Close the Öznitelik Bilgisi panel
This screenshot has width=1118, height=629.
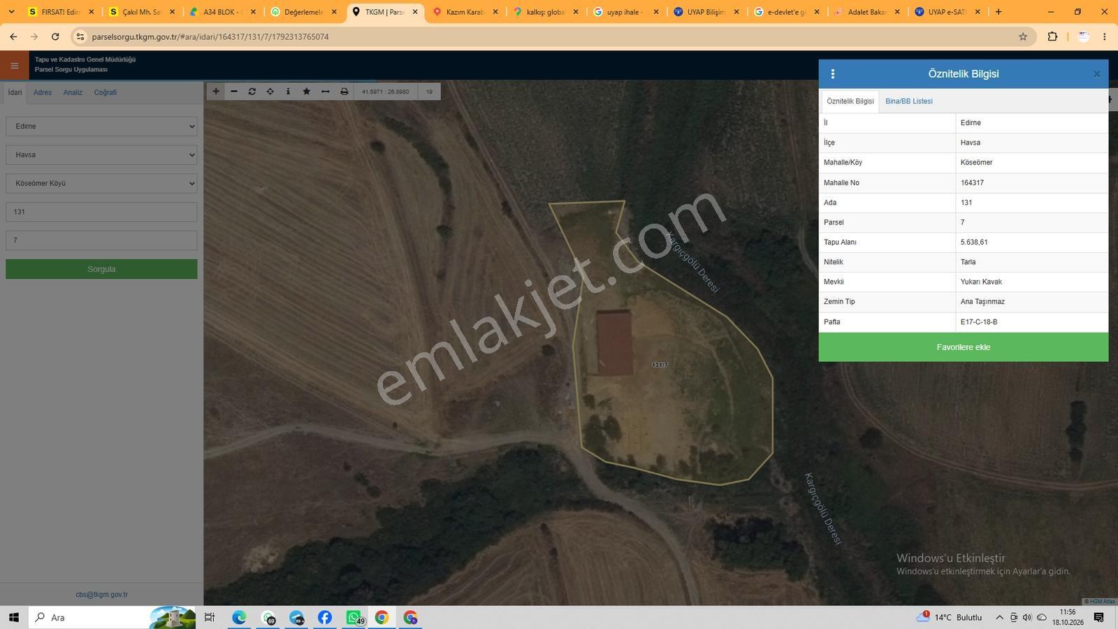point(1096,74)
